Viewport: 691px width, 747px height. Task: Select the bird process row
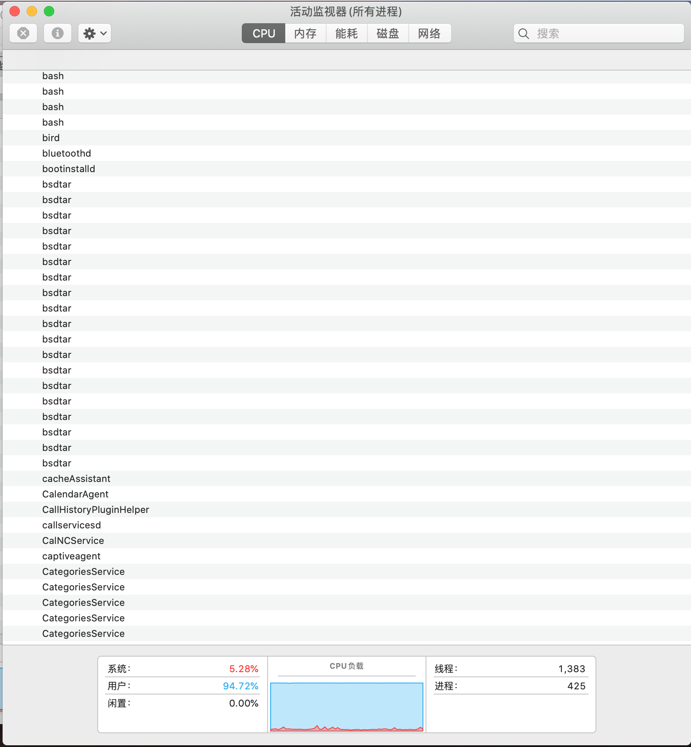point(51,138)
